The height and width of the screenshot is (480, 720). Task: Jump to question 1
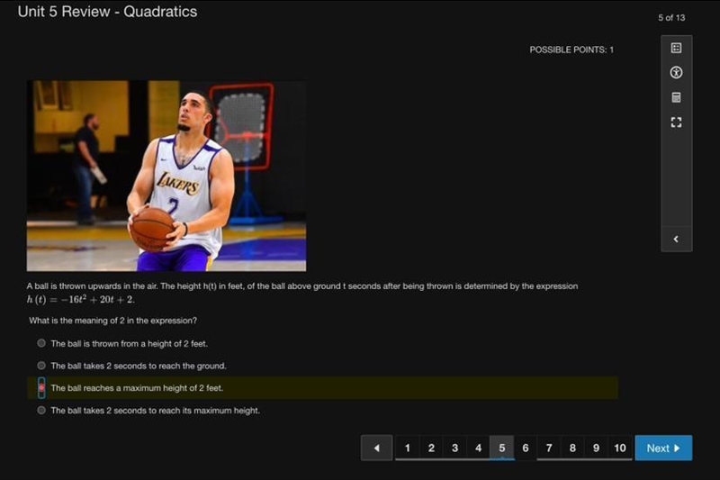coord(408,448)
